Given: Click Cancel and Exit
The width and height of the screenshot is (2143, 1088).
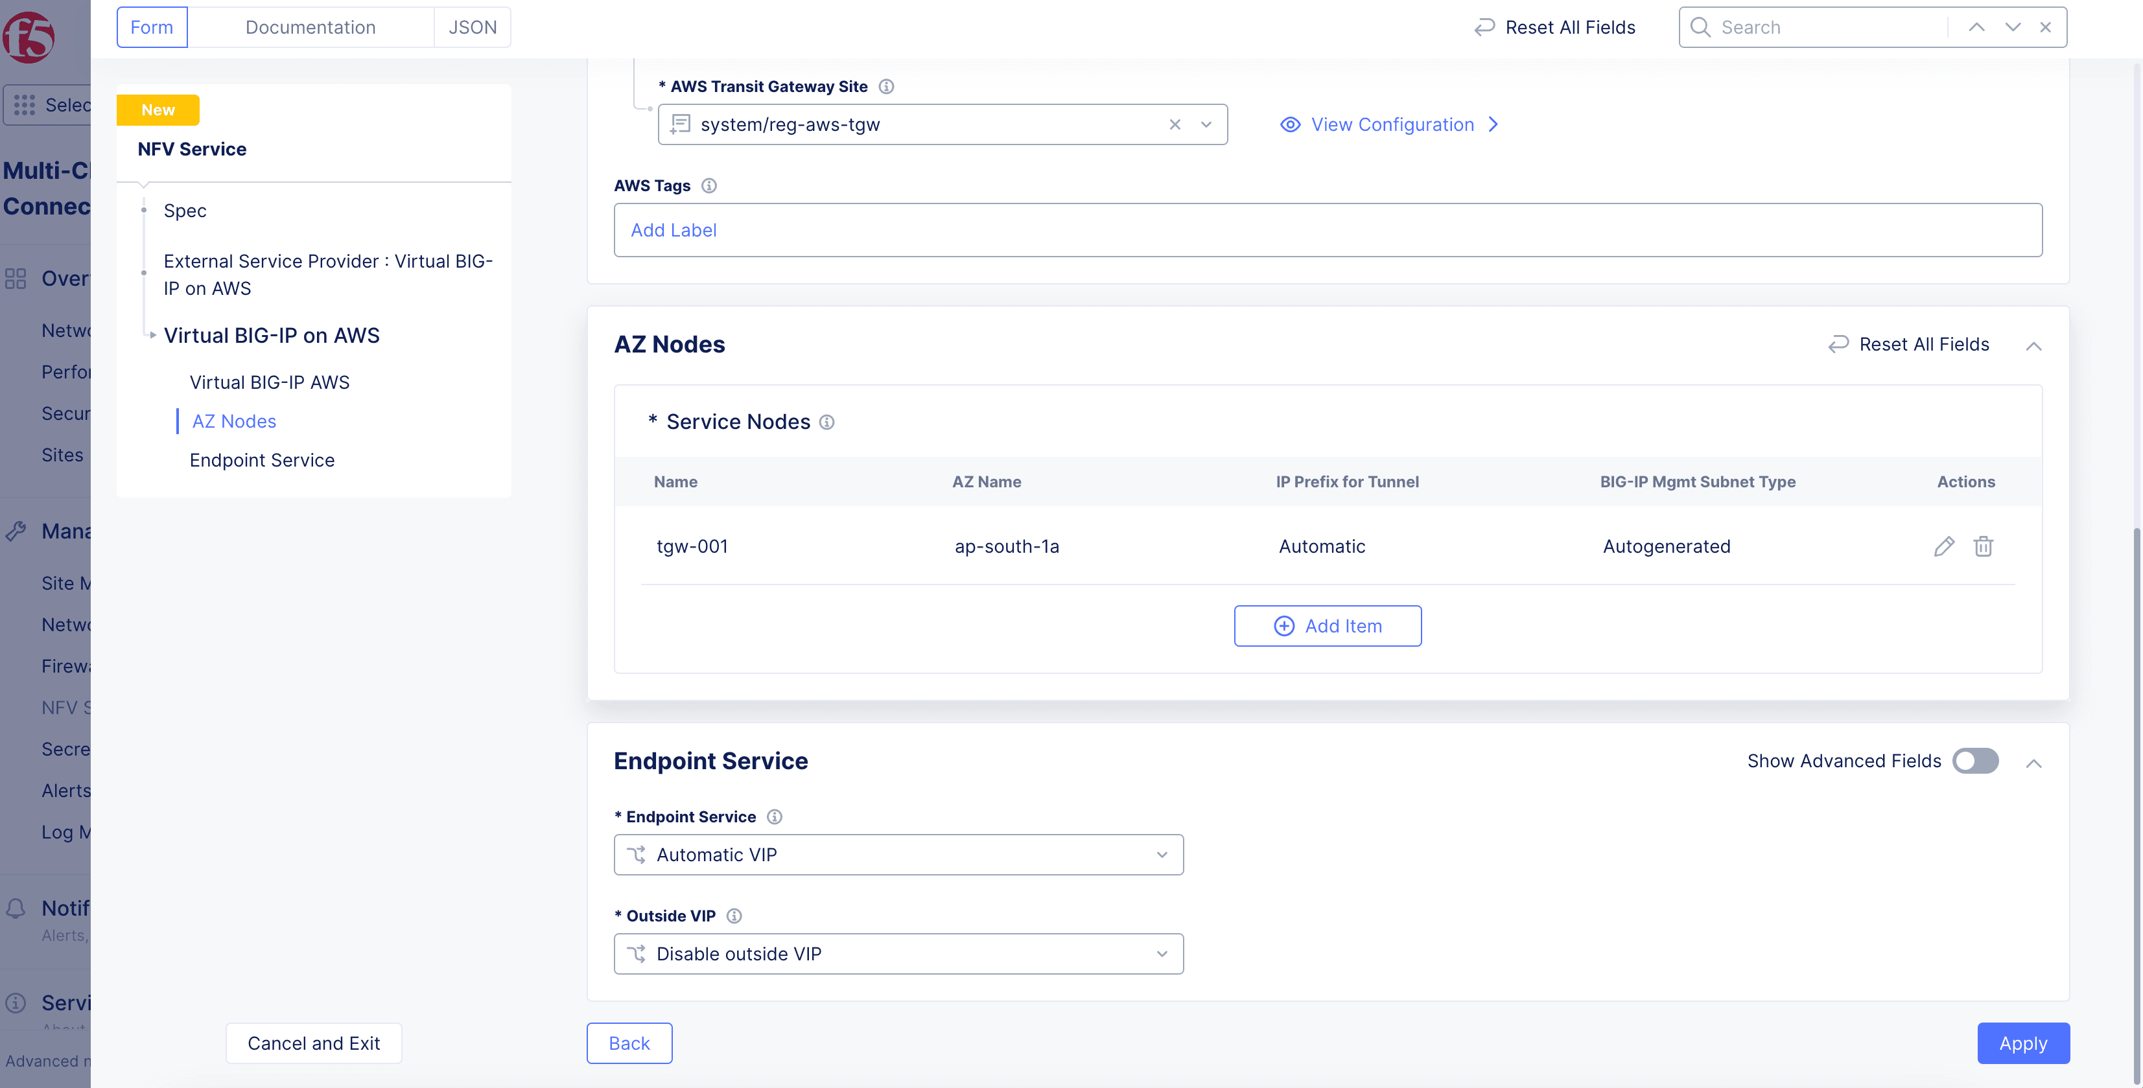Looking at the screenshot, I should coord(314,1043).
